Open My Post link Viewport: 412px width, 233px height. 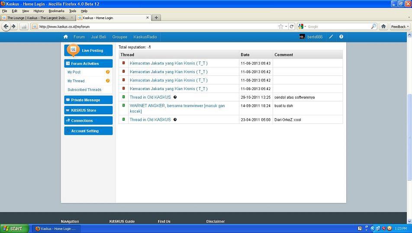pyautogui.click(x=74, y=72)
